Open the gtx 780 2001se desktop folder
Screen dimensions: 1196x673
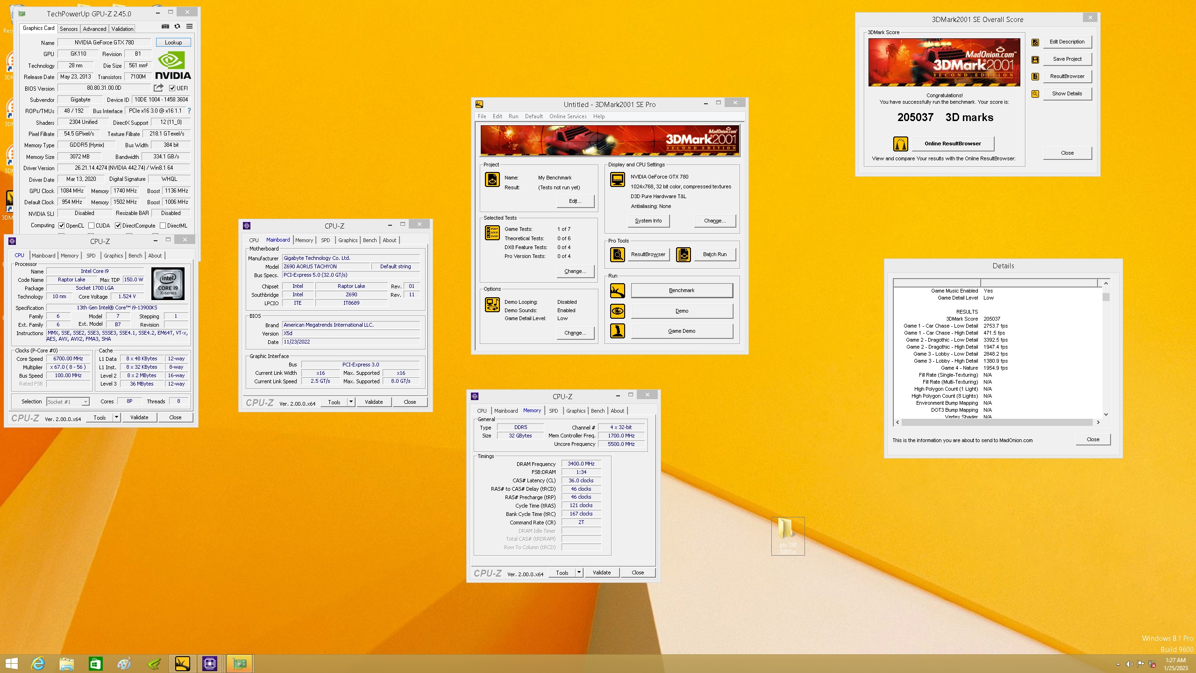[788, 536]
